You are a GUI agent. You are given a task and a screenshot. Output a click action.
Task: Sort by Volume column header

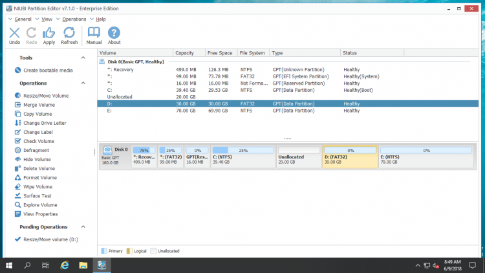point(135,53)
